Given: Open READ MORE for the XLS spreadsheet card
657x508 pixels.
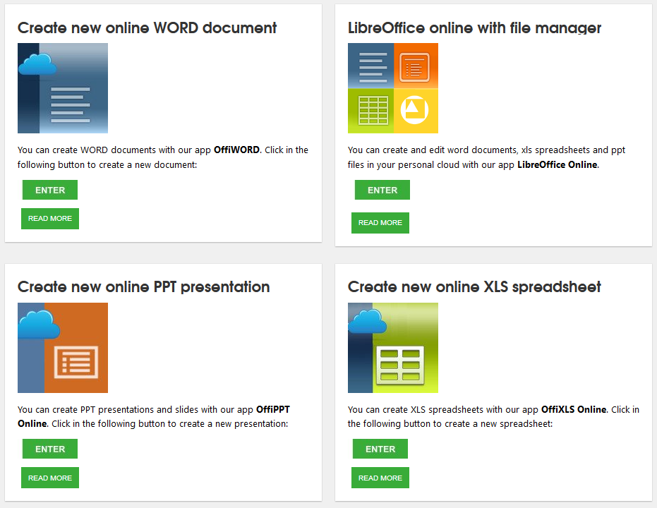Looking at the screenshot, I should tap(380, 478).
